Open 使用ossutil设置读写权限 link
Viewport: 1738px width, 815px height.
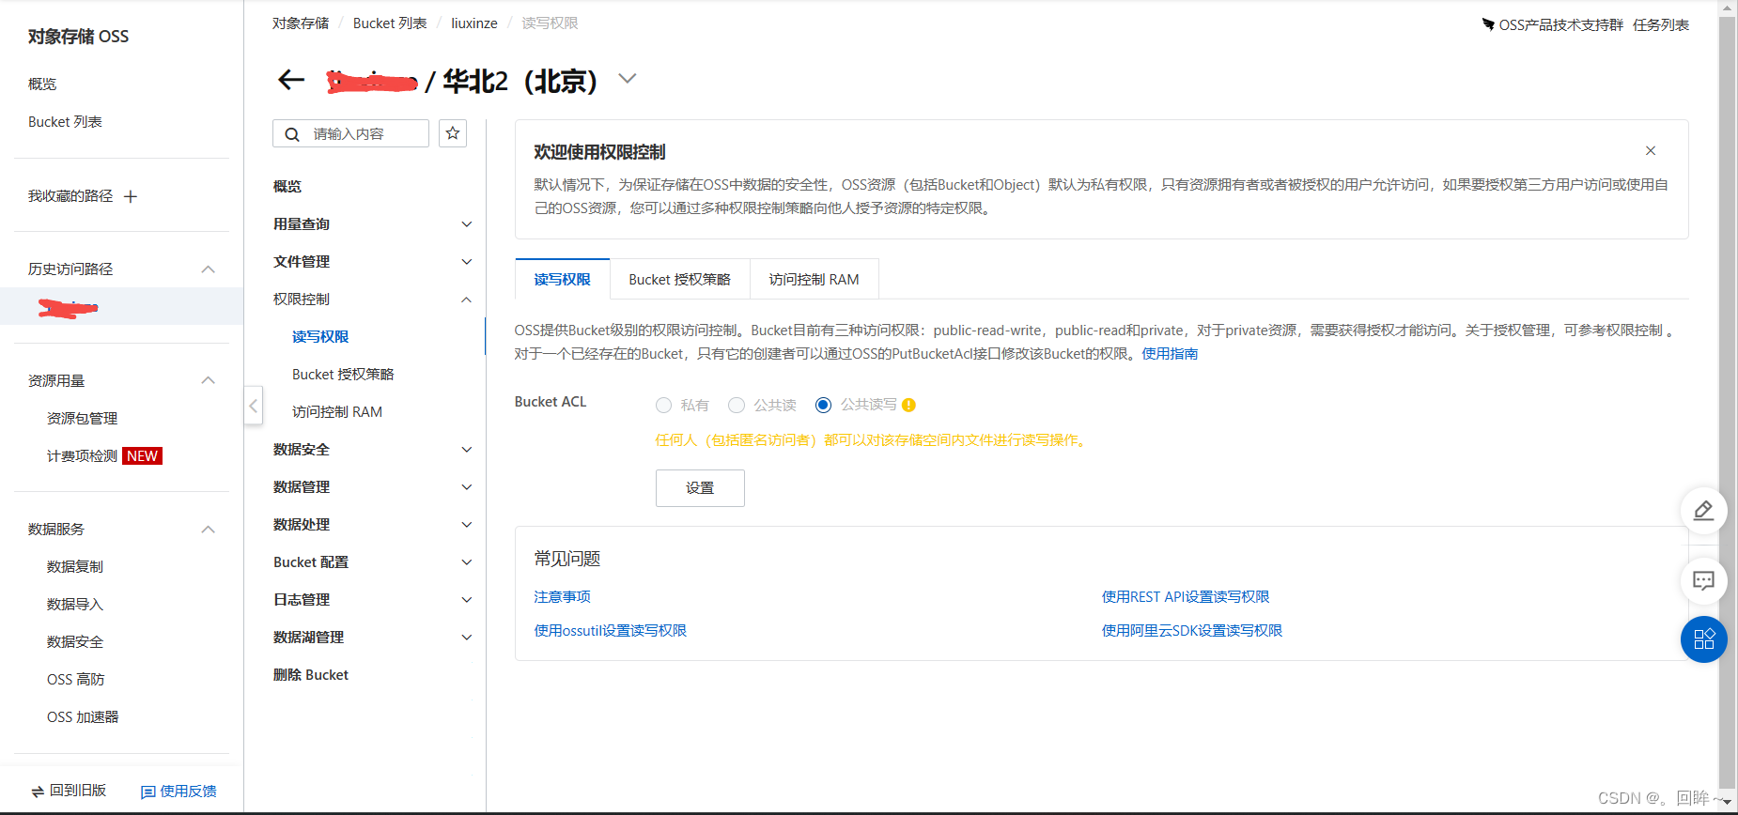610,631
